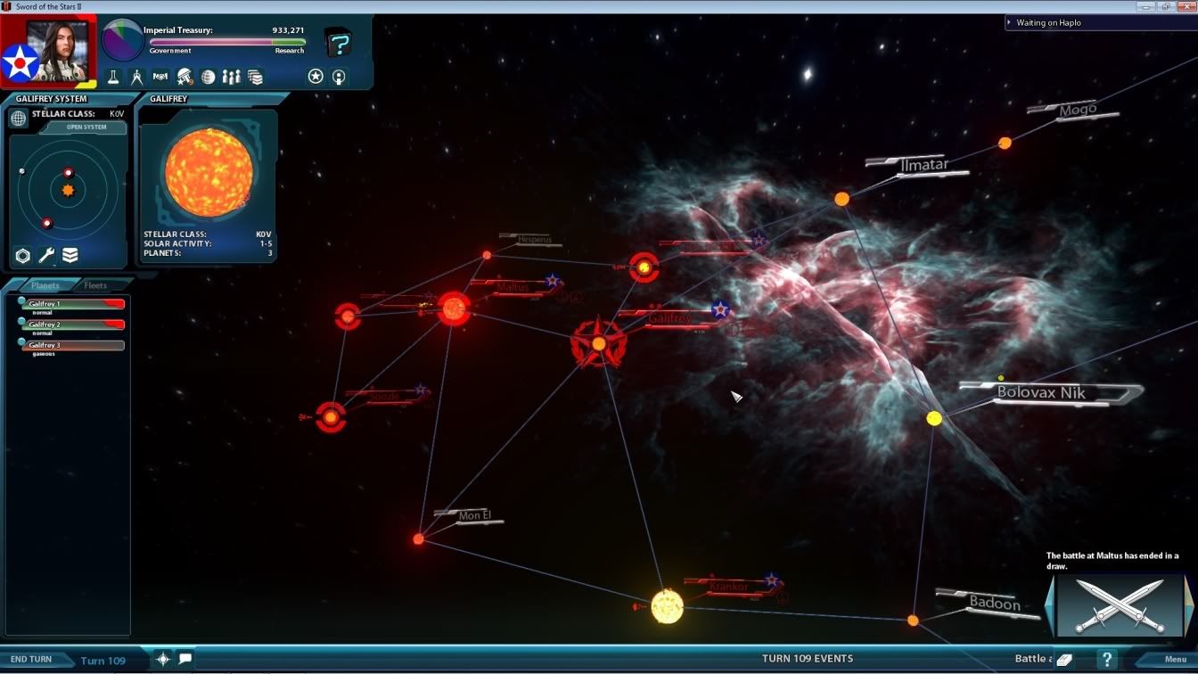Open the build/ship queue icon in empire toolbar
The width and height of the screenshot is (1198, 674).
pyautogui.click(x=160, y=78)
